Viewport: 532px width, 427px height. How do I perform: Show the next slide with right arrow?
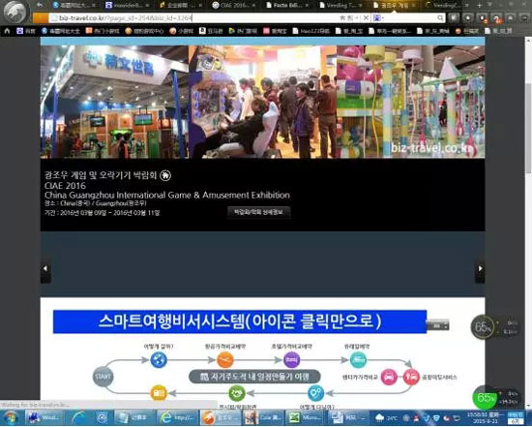(480, 268)
